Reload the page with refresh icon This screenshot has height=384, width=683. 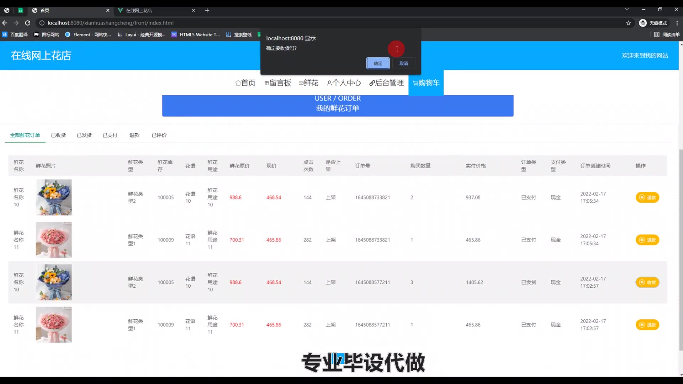pyautogui.click(x=27, y=23)
